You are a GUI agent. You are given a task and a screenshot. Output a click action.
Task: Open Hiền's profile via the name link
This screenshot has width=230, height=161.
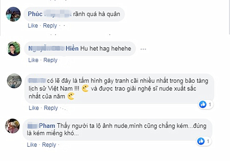click(74, 48)
